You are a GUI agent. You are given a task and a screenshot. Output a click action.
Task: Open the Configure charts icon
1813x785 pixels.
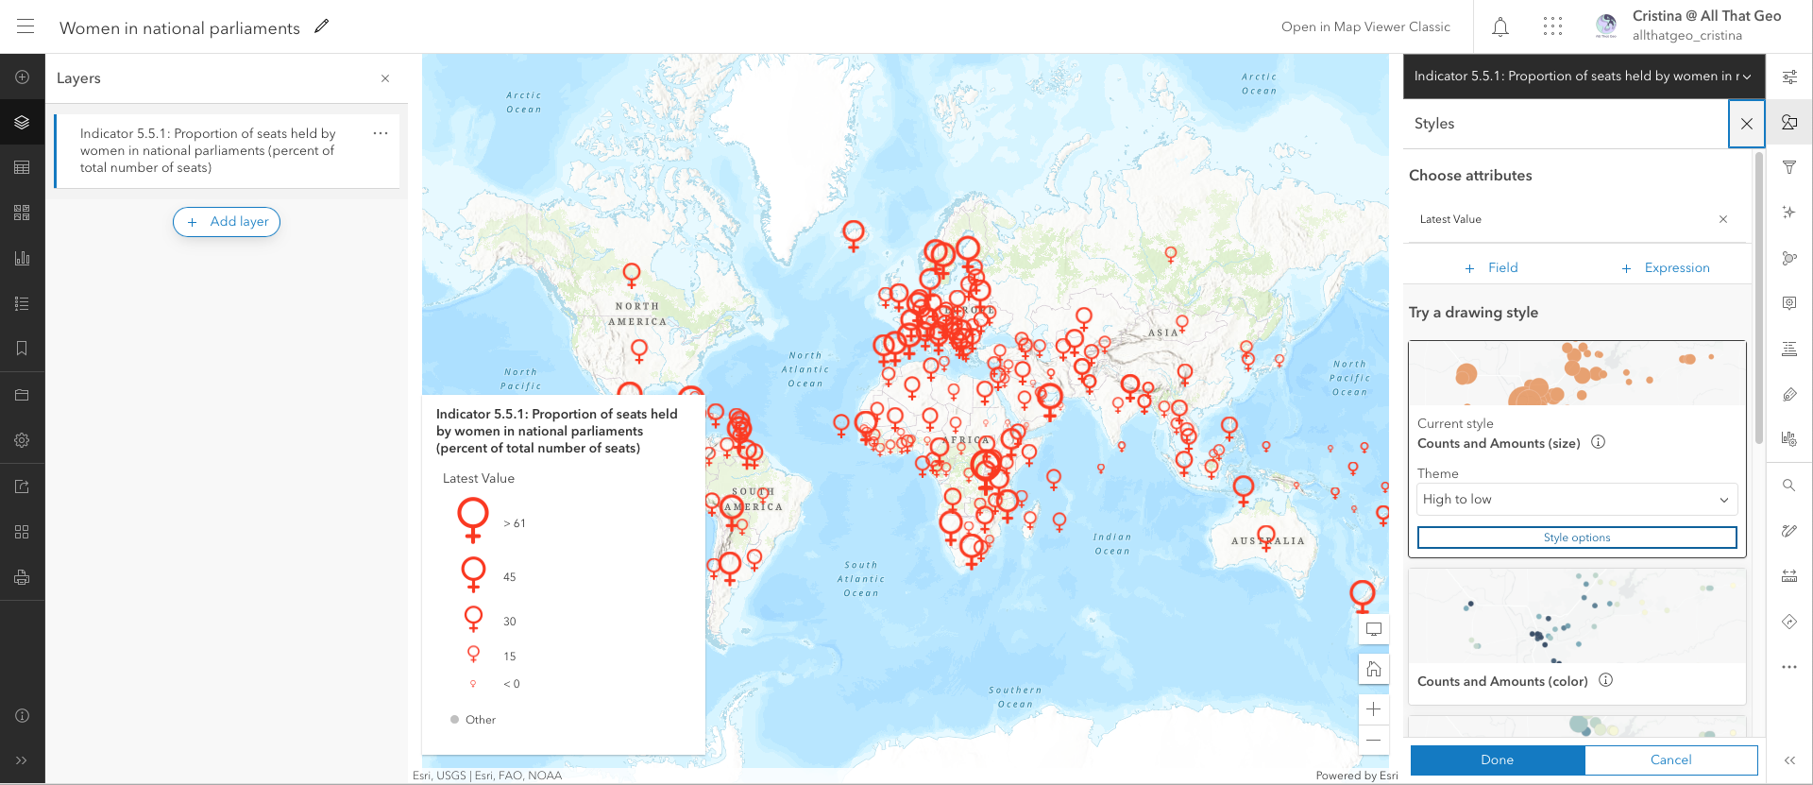coord(1789,438)
